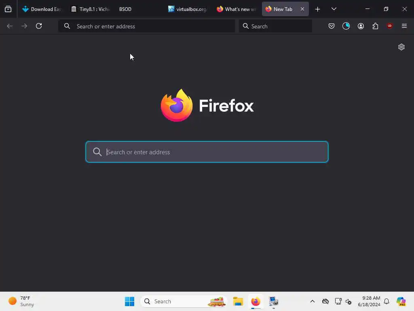Switch to the Download Eas tab
The image size is (414, 311).
42,9
